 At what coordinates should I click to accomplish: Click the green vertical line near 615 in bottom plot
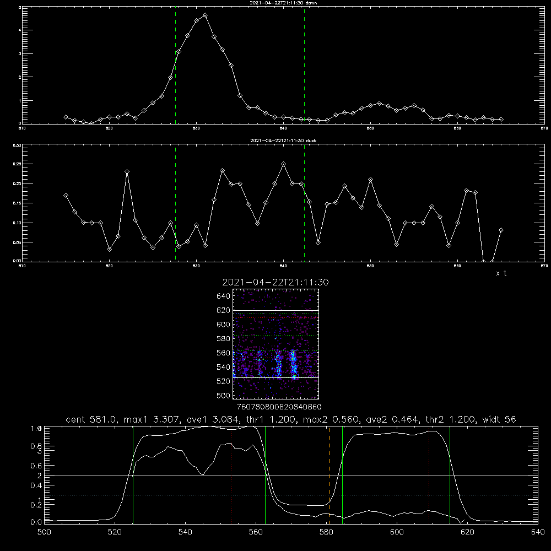point(450,475)
